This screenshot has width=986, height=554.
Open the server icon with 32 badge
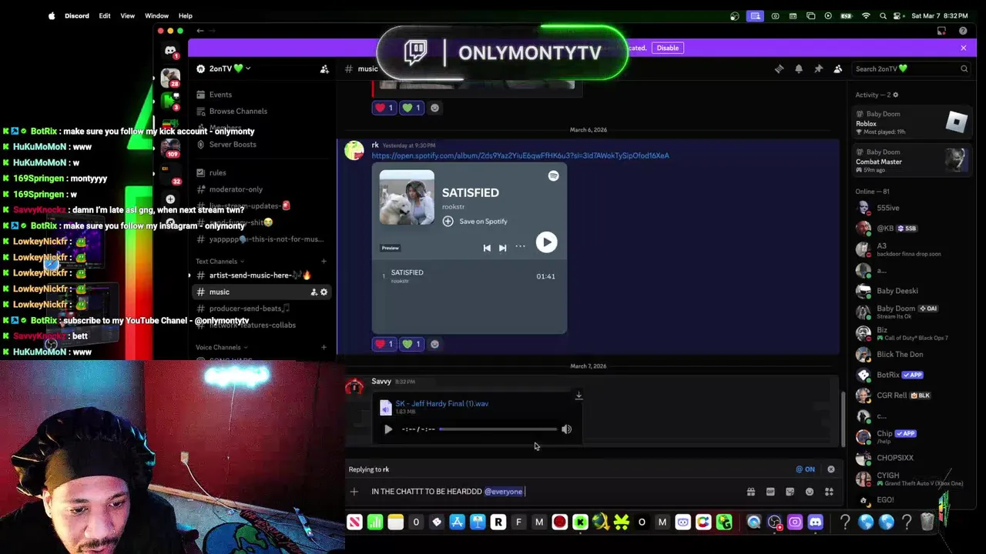[170, 174]
